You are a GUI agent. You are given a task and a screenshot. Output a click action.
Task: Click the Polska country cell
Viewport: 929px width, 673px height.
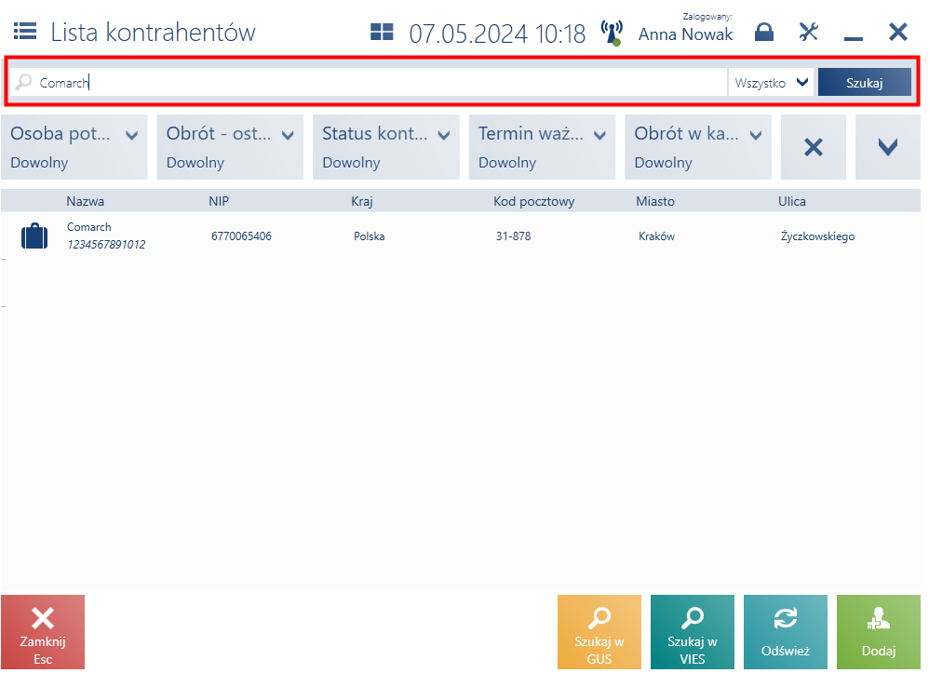coord(370,236)
